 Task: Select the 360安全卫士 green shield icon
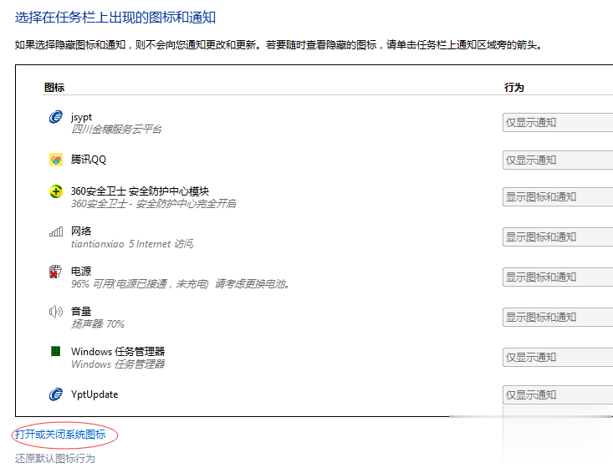[x=56, y=191]
